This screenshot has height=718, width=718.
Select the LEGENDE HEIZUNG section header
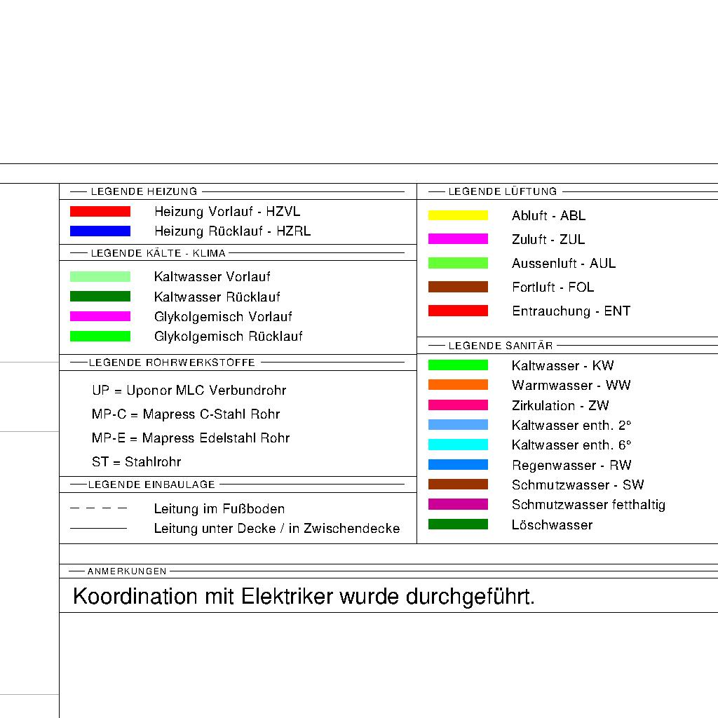(144, 191)
